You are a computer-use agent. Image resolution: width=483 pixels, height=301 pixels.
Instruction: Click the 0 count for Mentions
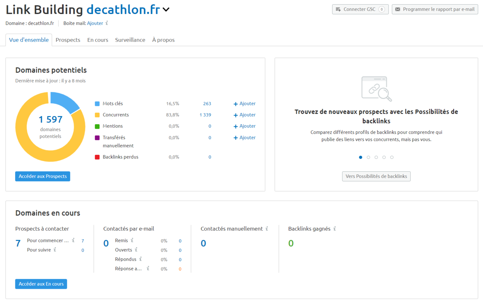[210, 126]
